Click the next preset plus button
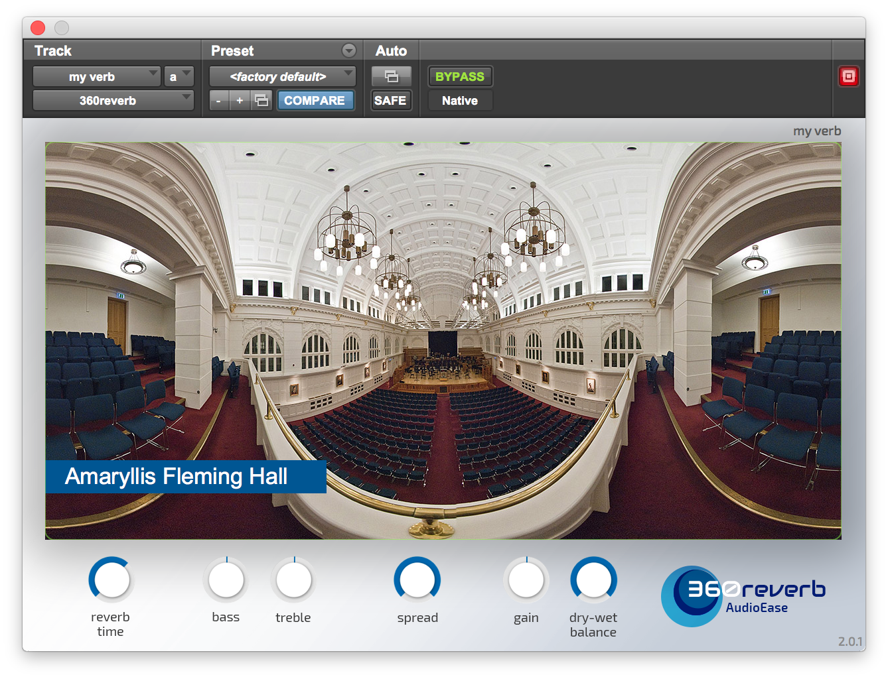 [240, 101]
